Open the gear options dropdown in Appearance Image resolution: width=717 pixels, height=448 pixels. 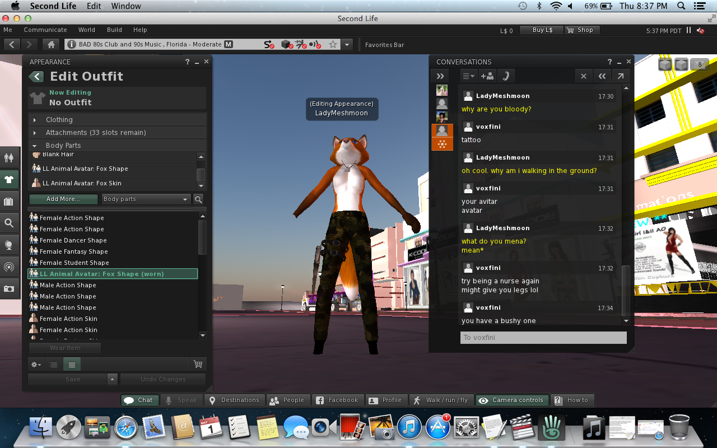[36, 365]
